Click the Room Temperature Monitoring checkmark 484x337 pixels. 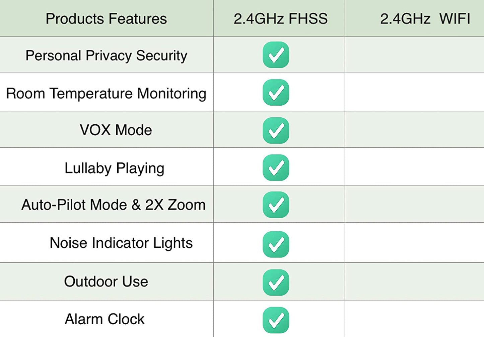(x=276, y=92)
